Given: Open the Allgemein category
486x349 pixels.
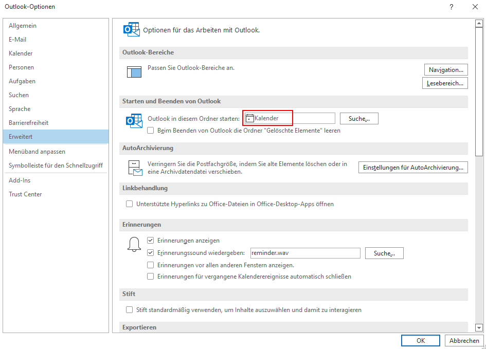Looking at the screenshot, I should pos(56,26).
